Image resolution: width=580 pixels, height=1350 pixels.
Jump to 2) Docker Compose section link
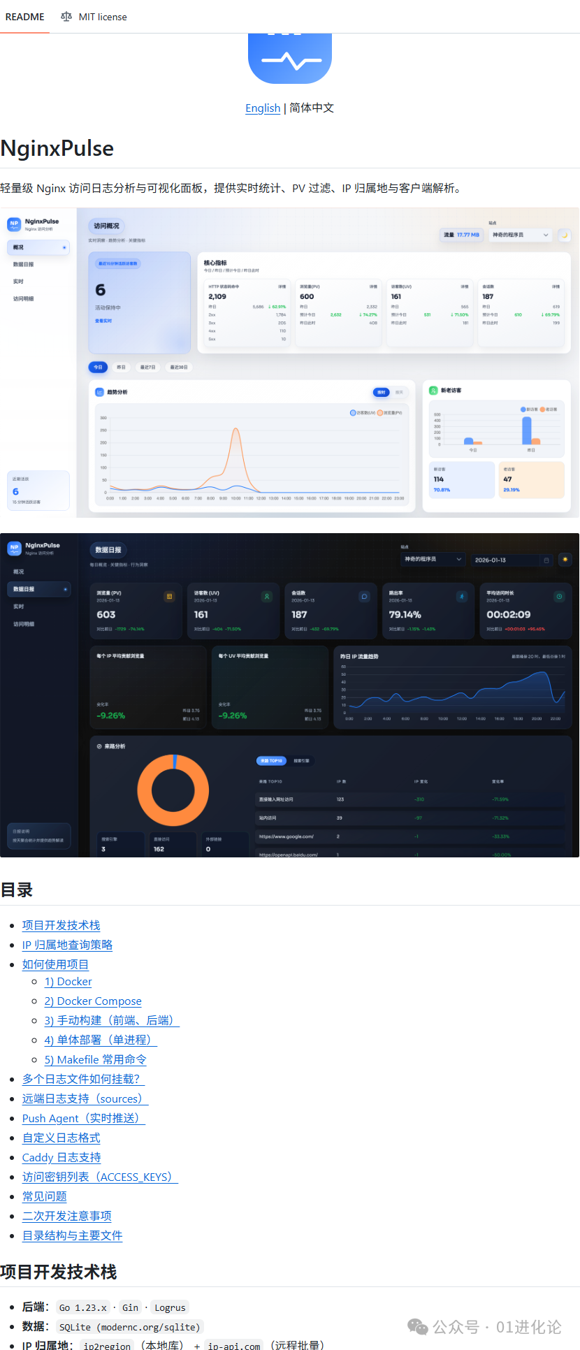93,1001
